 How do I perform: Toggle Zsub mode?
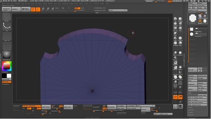tap(82, 8)
